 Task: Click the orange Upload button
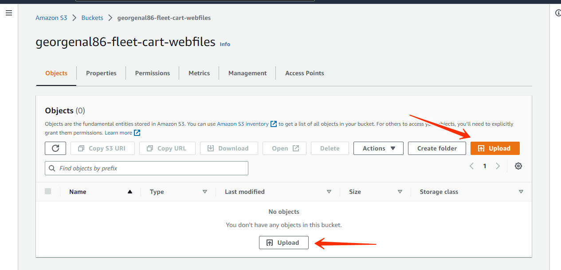pyautogui.click(x=495, y=148)
